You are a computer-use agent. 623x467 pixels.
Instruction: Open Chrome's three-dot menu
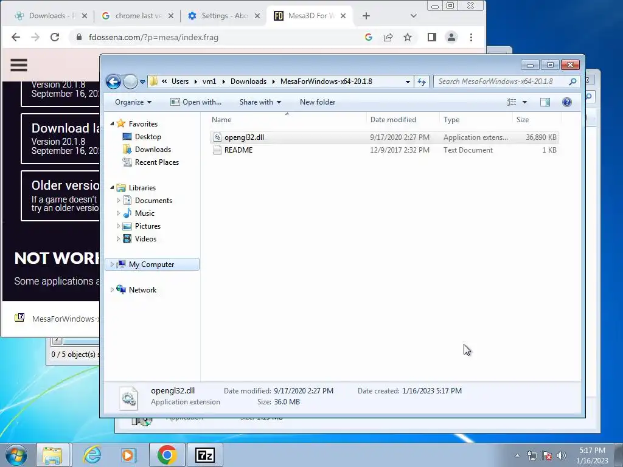472,37
